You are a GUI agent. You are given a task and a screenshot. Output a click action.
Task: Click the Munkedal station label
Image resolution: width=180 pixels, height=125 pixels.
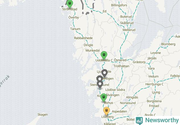tap(93, 51)
